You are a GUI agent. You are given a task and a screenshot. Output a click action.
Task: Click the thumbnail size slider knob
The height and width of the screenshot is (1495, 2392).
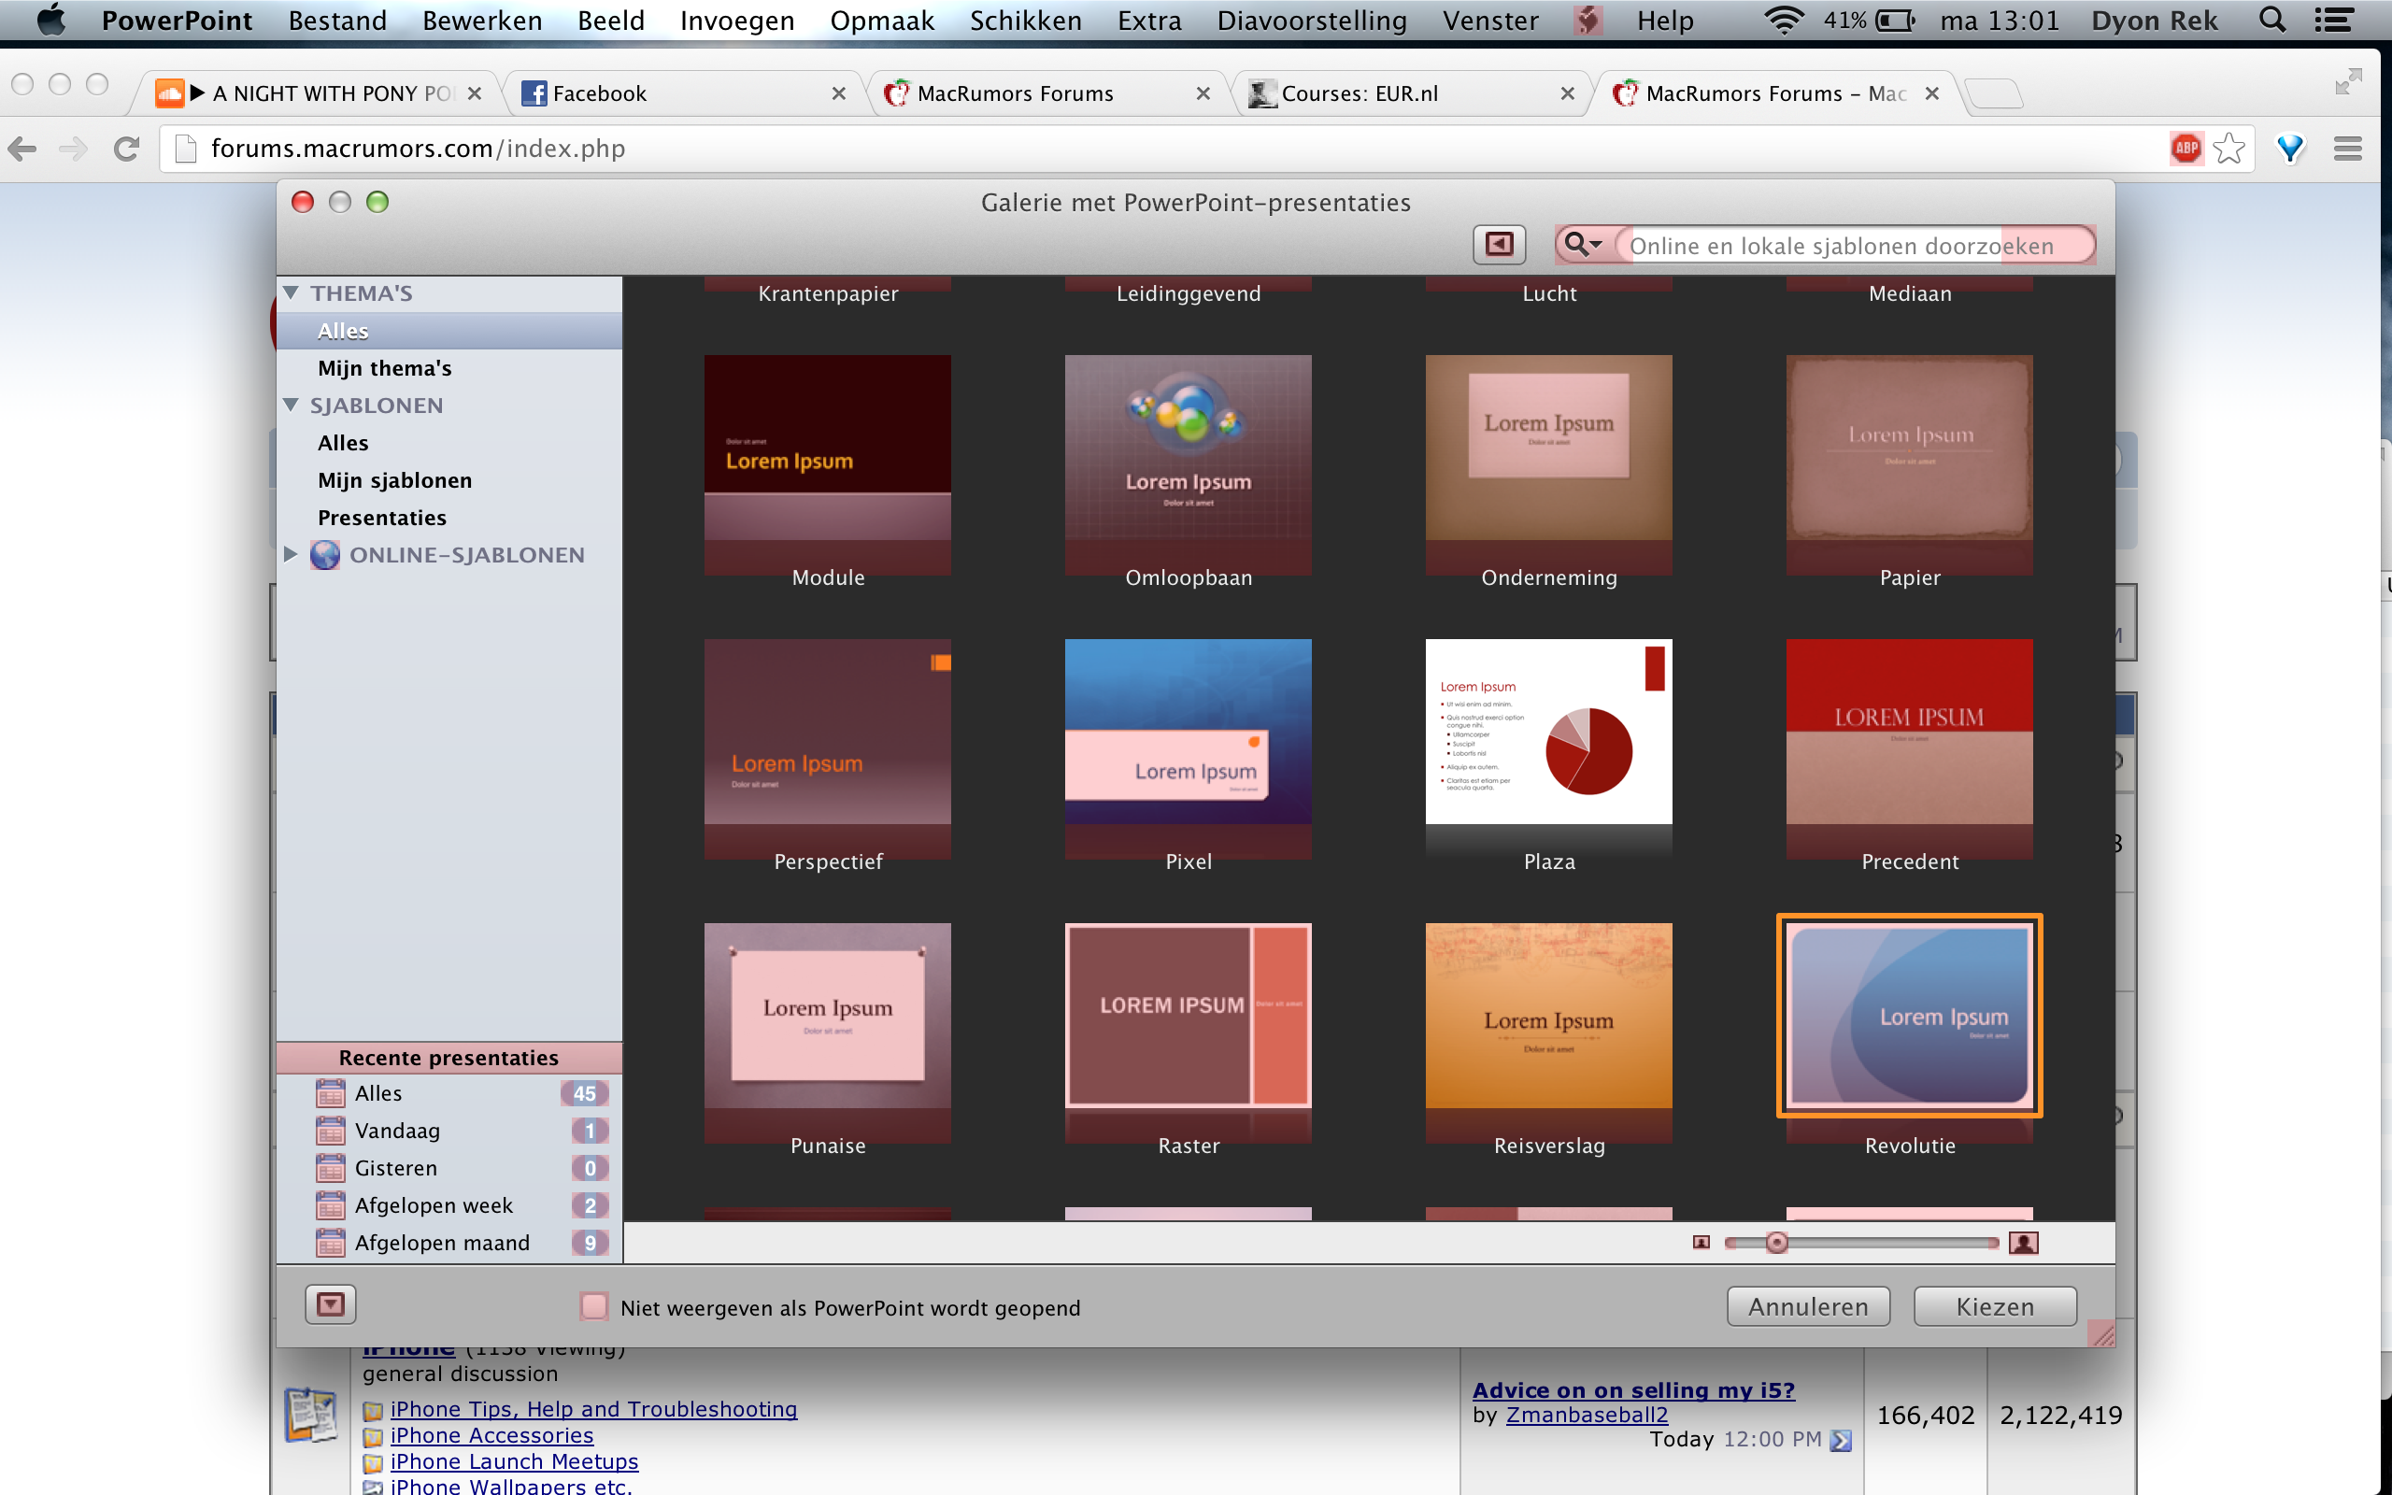1776,1242
